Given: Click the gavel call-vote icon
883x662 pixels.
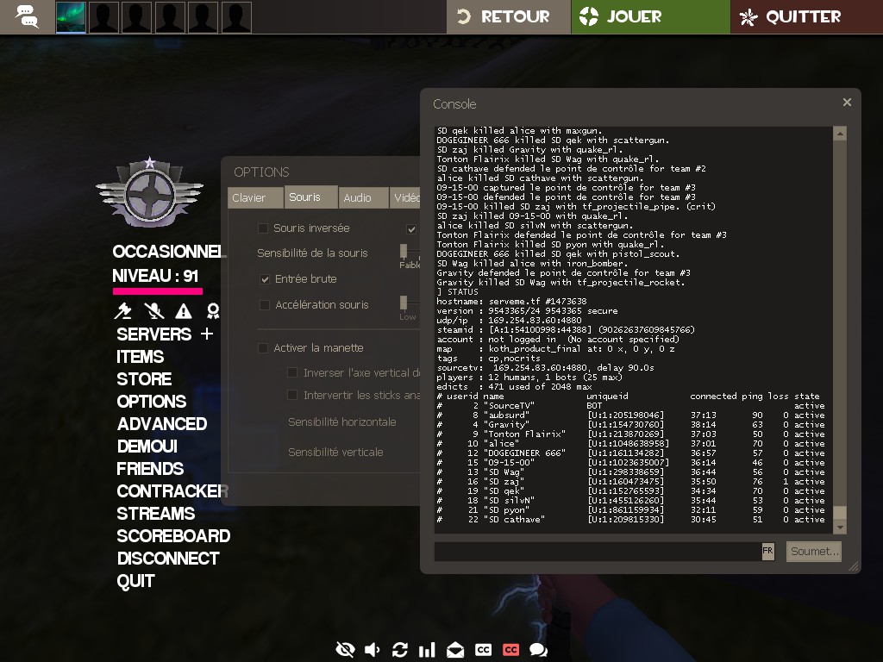Looking at the screenshot, I should 123,311.
